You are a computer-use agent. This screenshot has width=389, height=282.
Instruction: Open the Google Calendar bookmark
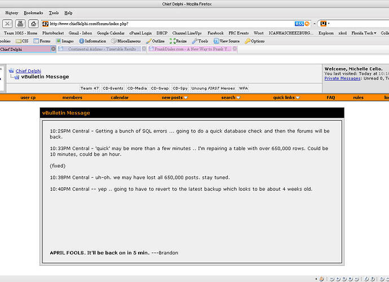click(110, 33)
